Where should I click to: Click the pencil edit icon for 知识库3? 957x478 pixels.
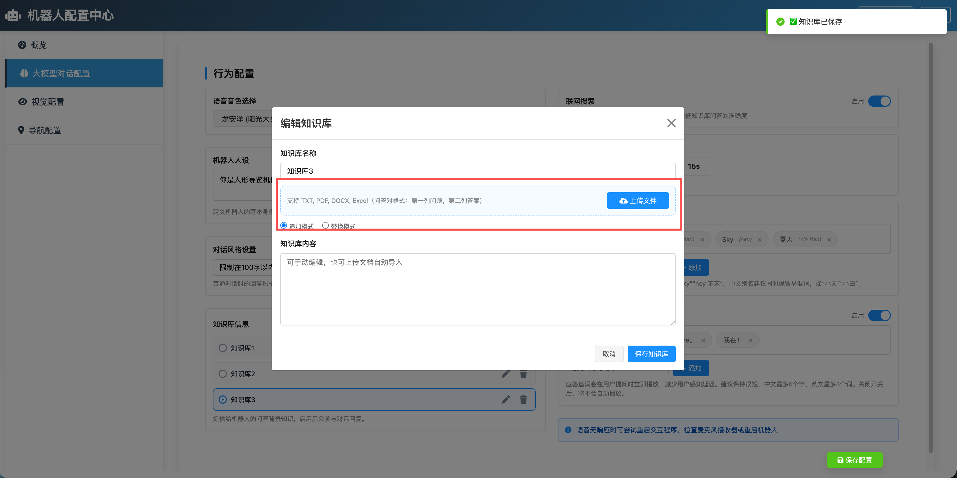pos(506,400)
